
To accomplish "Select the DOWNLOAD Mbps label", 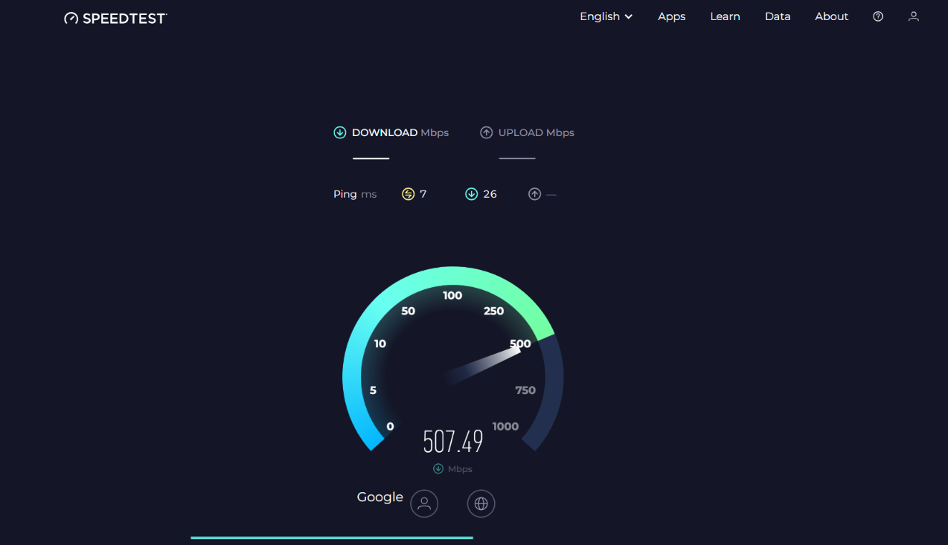I will click(400, 132).
